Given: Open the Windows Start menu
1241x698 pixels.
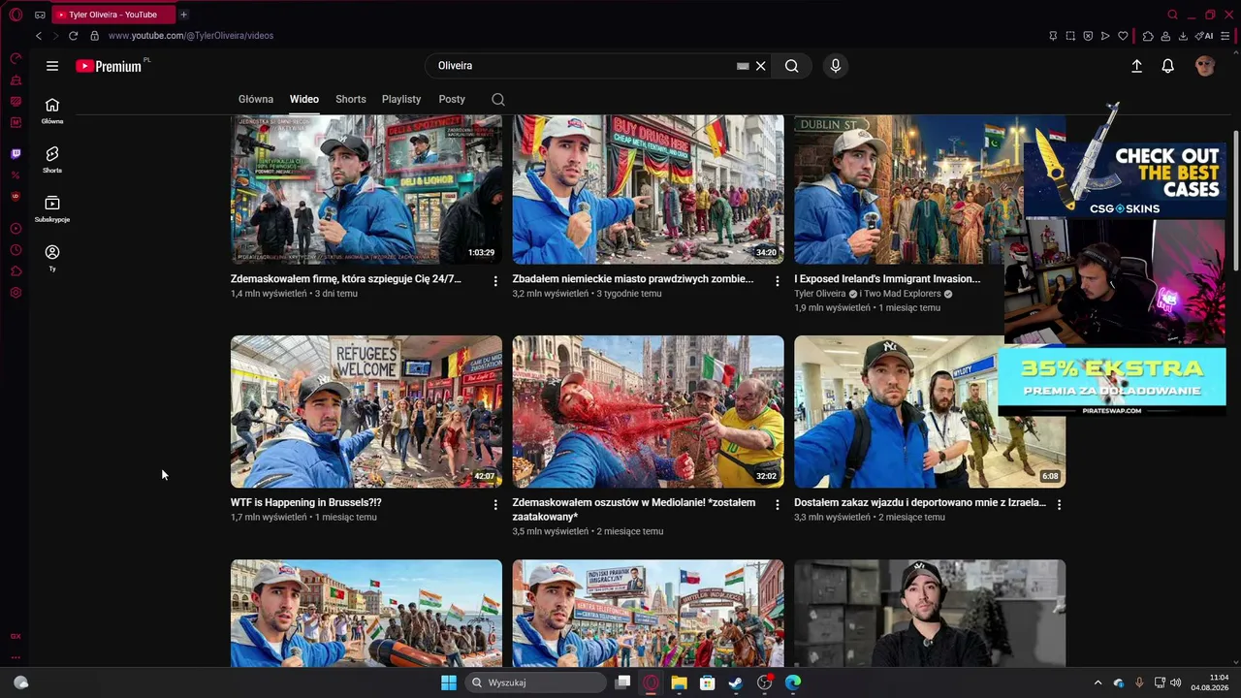Looking at the screenshot, I should tap(449, 682).
